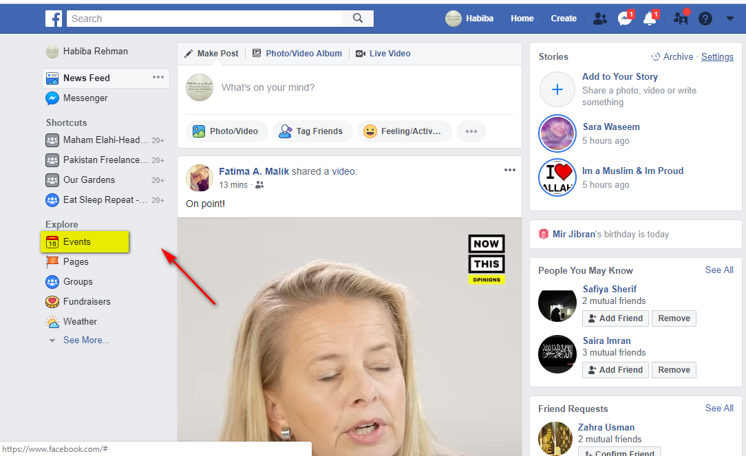Select the Make Post tab
Image resolution: width=746 pixels, height=456 pixels.
(x=211, y=53)
